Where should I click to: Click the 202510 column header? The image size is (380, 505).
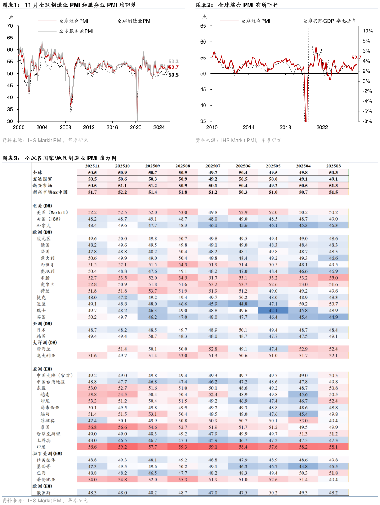click(122, 166)
